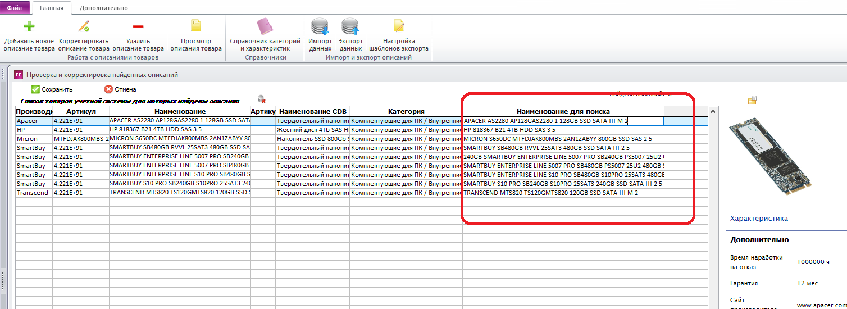
Task: Click the database-with-red-cross icon above the table
Action: coord(261,99)
